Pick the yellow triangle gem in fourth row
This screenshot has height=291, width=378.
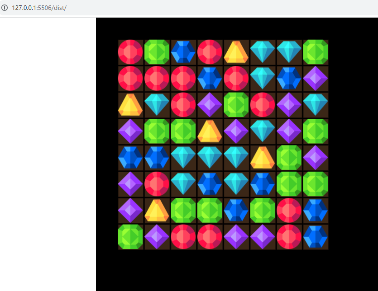[x=210, y=131]
